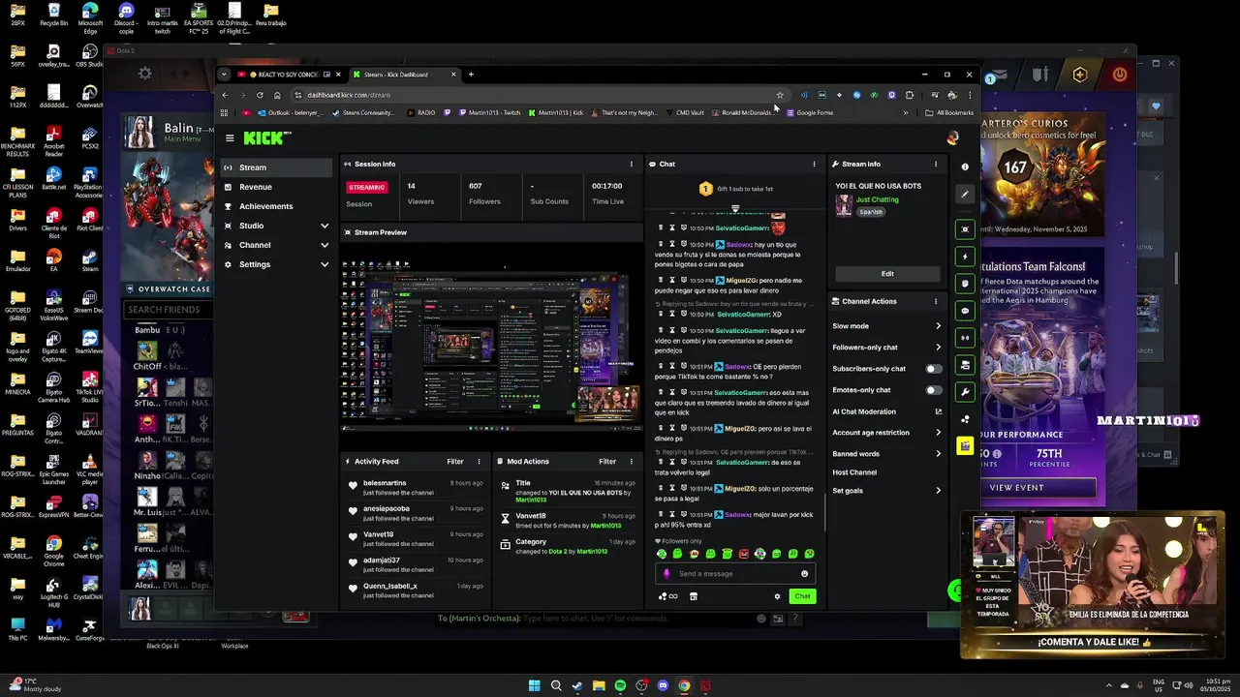Open the info icon in the right sidebar
The height and width of the screenshot is (697, 1240).
coord(965,167)
